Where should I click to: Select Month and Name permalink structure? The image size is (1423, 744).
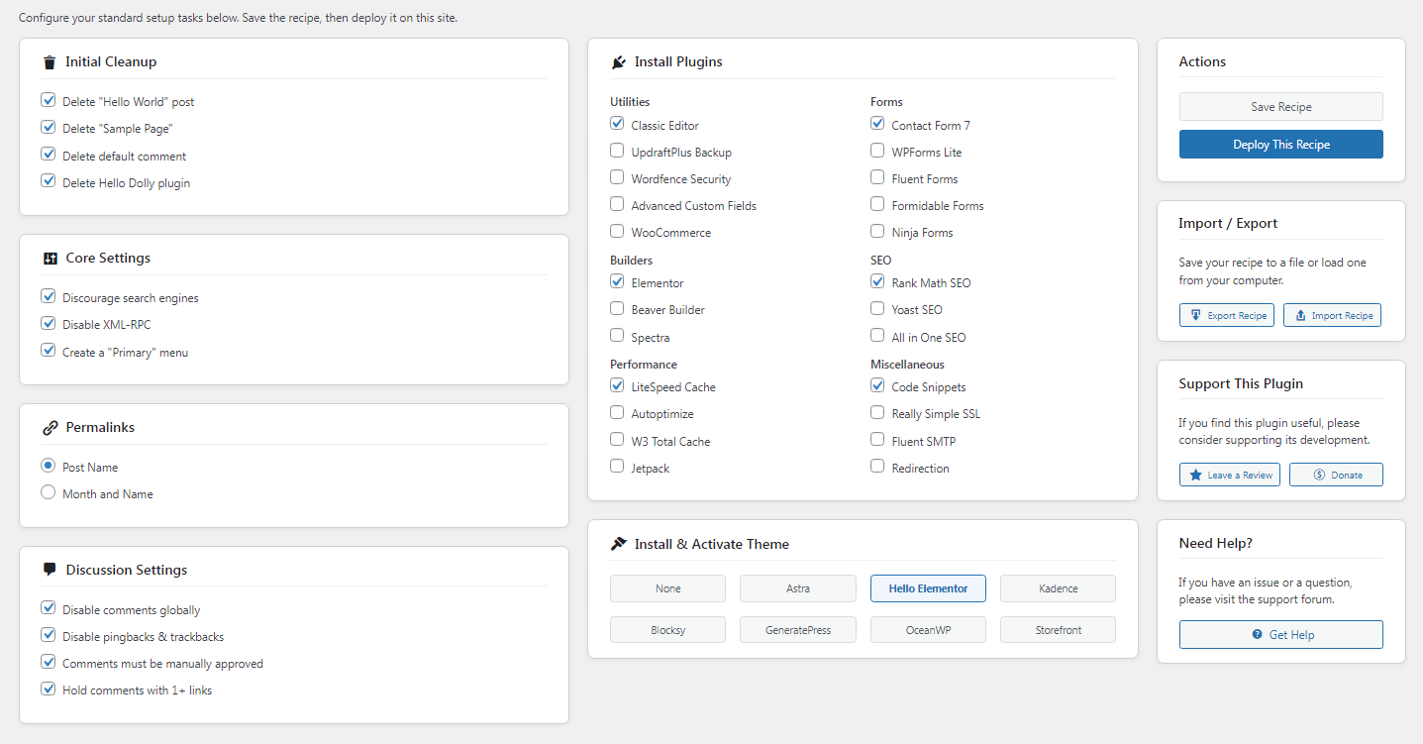click(x=49, y=493)
